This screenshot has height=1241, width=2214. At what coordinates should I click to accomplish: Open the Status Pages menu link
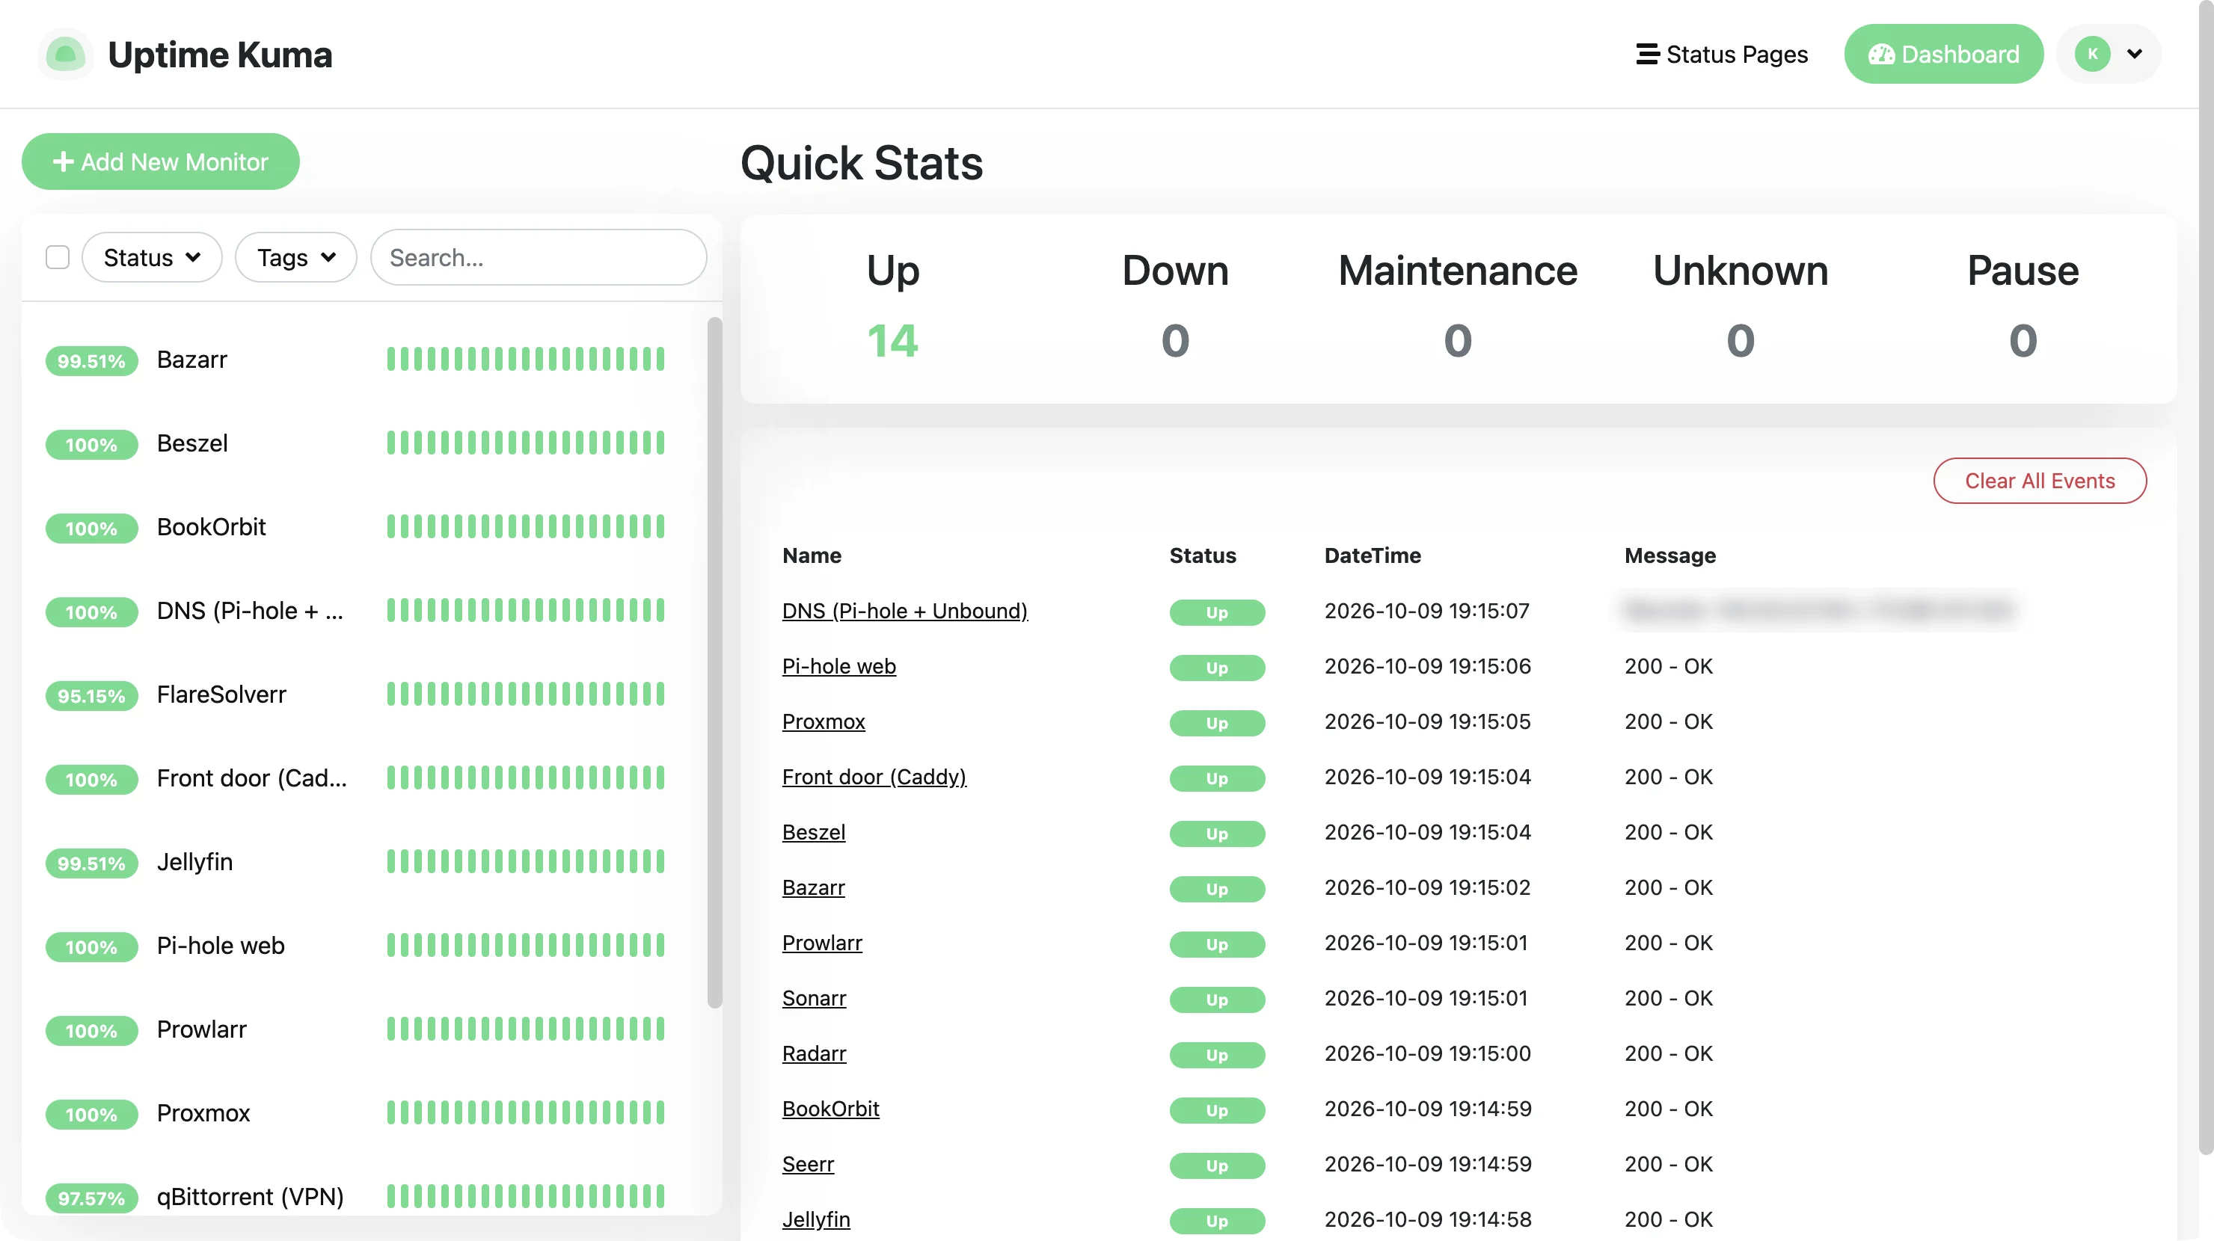click(1723, 54)
